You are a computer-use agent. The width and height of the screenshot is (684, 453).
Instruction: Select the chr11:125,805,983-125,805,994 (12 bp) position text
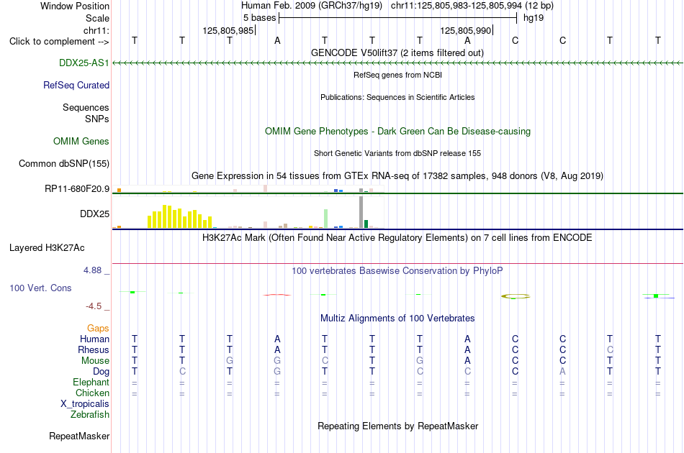tap(472, 6)
